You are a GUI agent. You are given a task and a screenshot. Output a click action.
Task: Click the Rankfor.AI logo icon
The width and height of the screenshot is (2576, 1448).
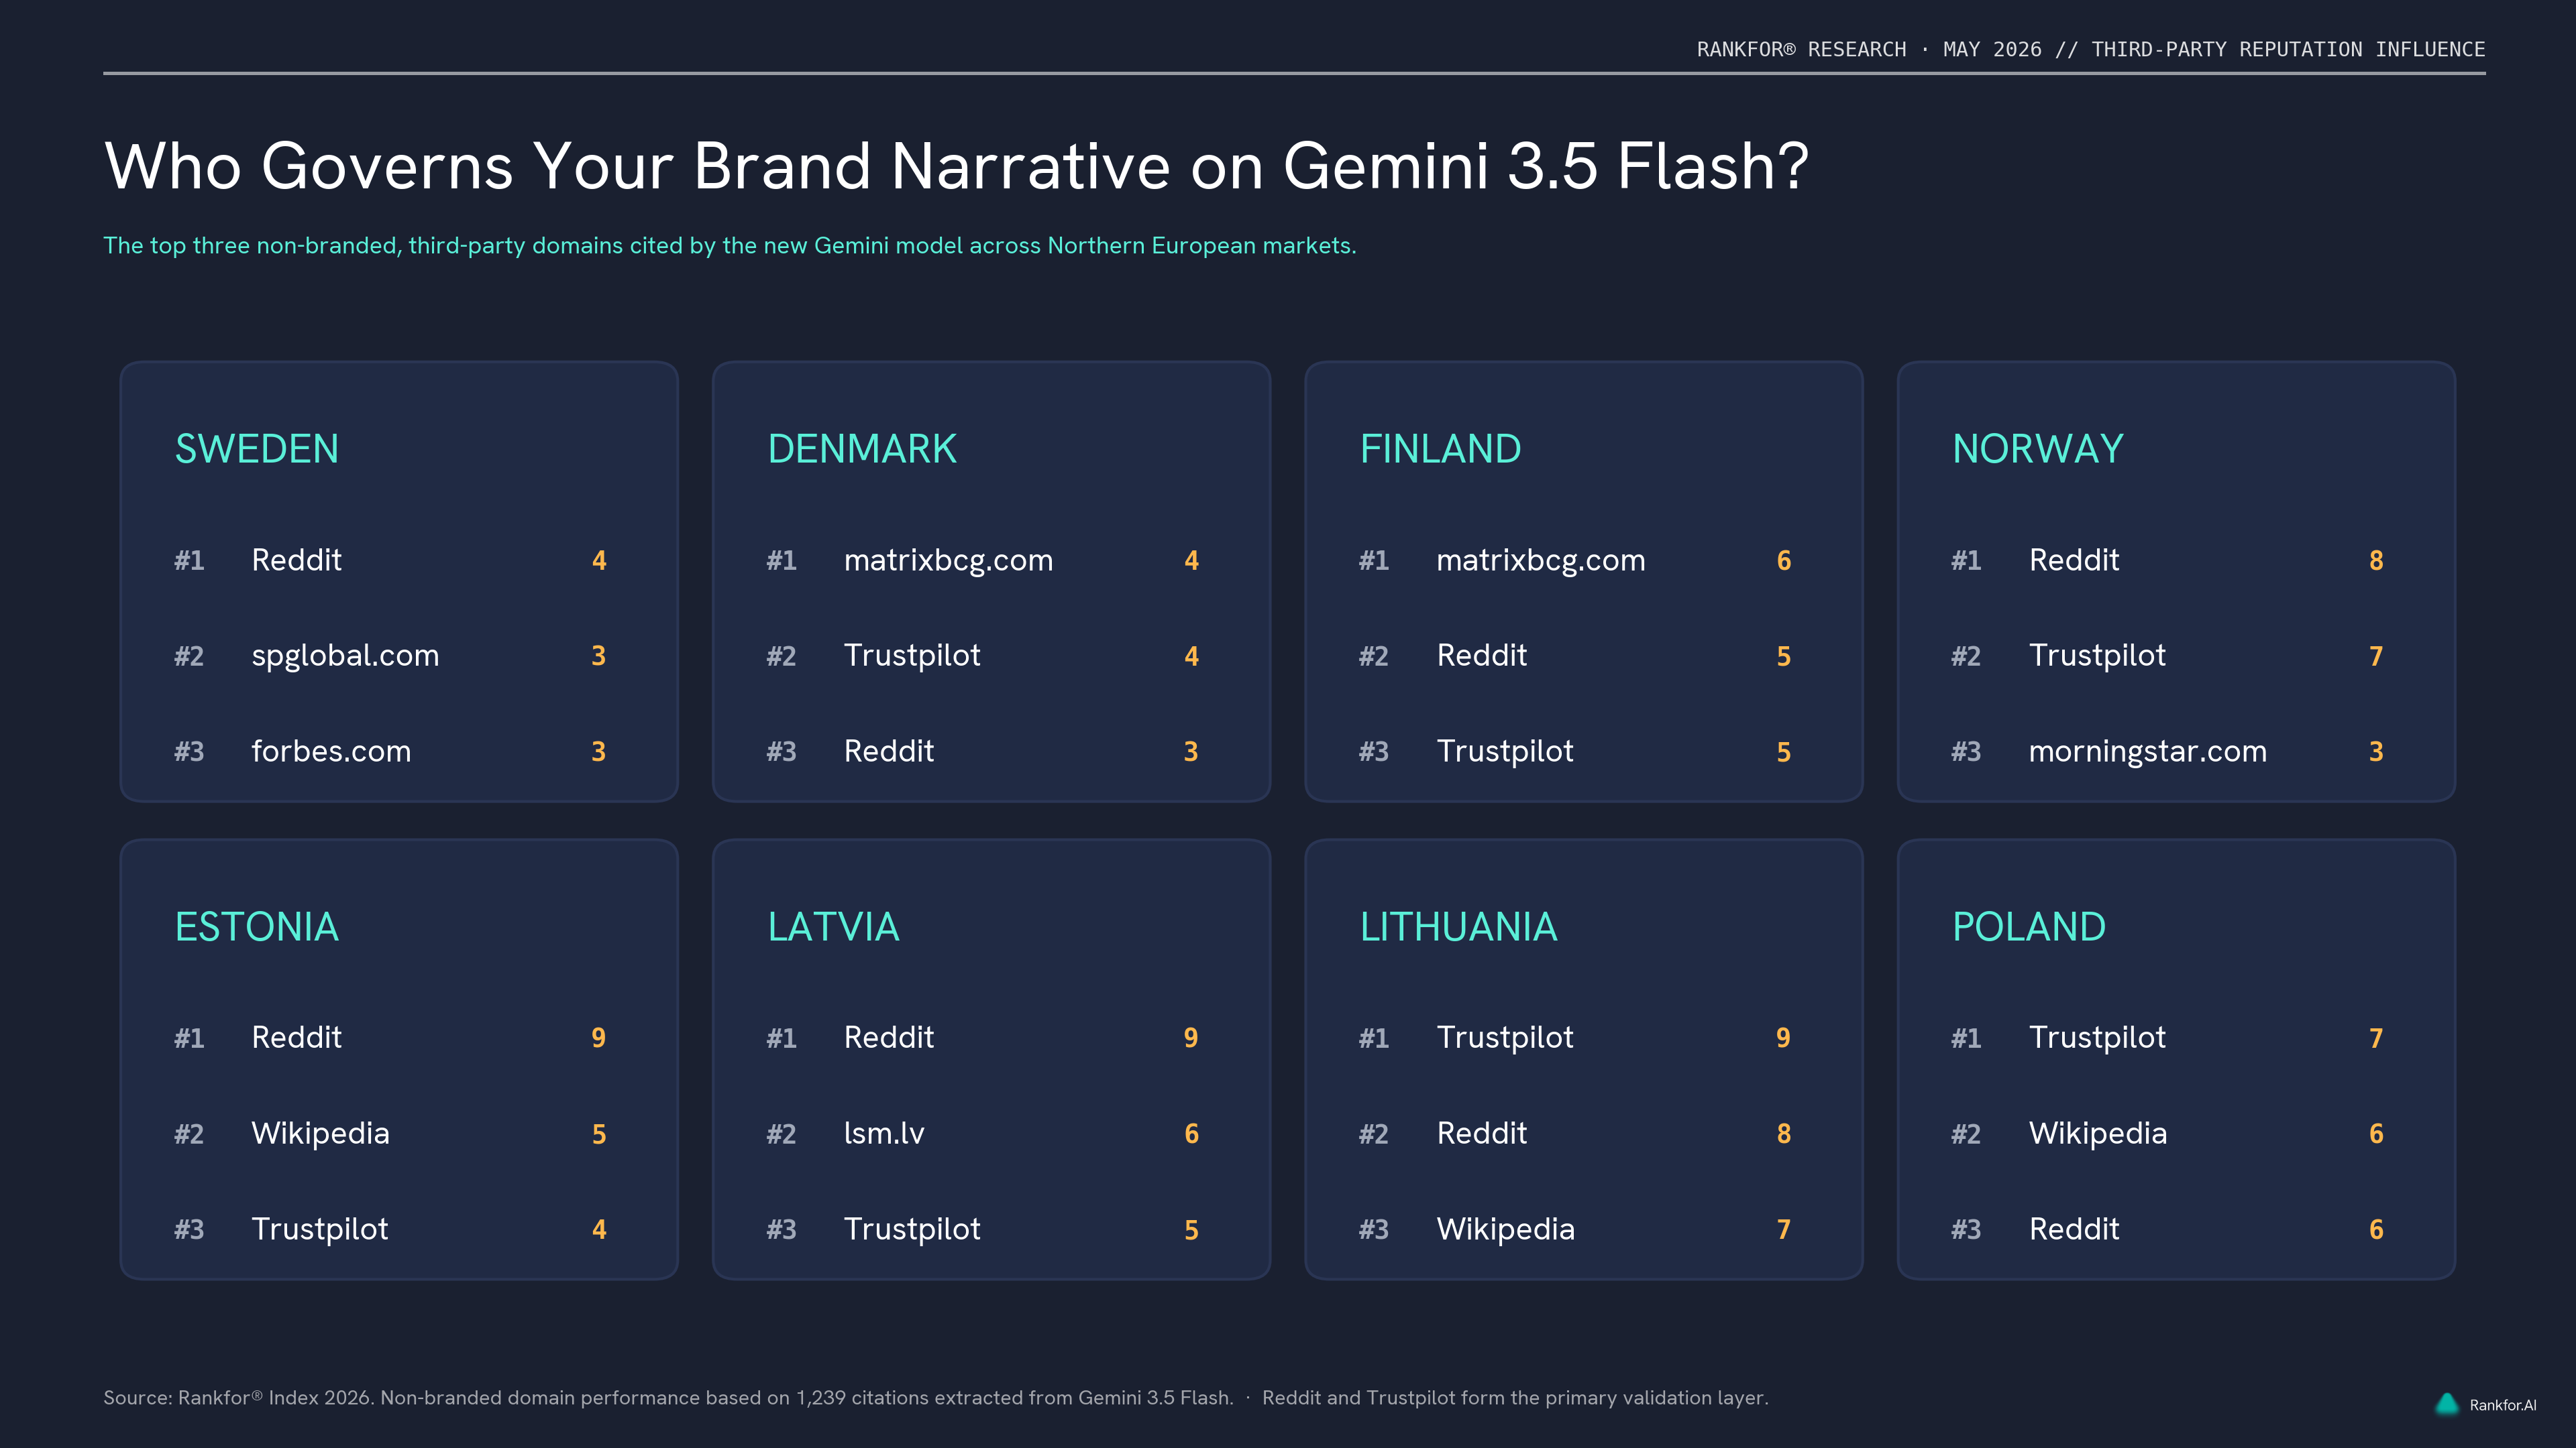click(x=2446, y=1404)
